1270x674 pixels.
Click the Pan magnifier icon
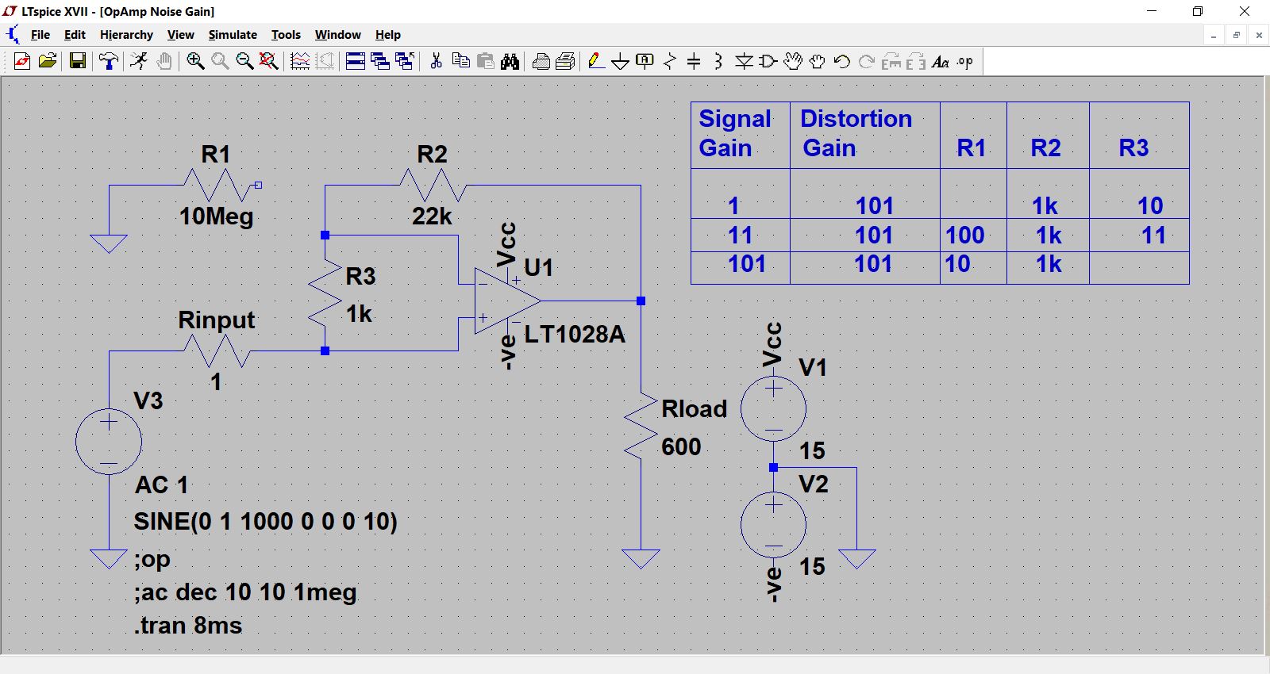(x=220, y=61)
